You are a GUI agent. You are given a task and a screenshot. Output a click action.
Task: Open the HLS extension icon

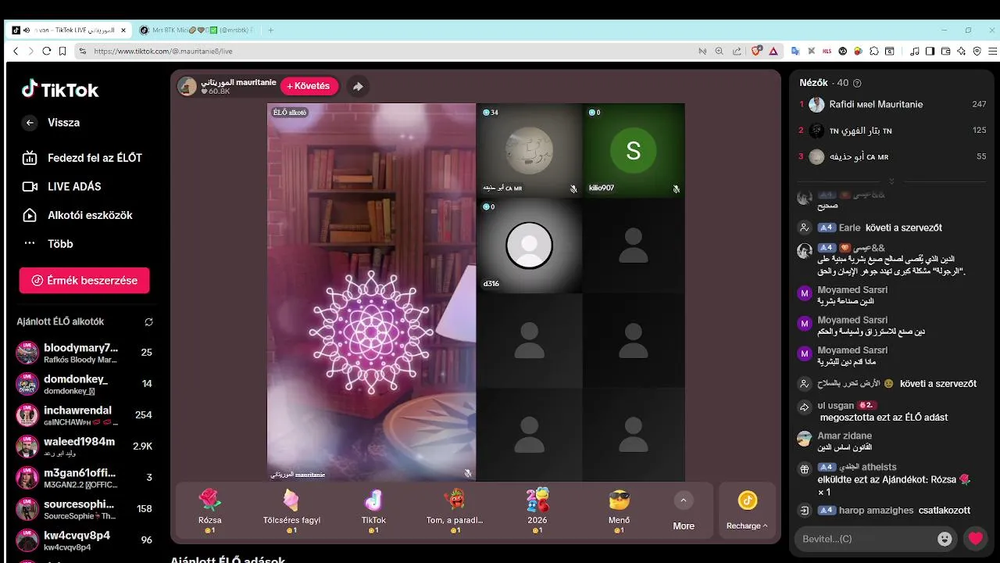click(x=827, y=51)
